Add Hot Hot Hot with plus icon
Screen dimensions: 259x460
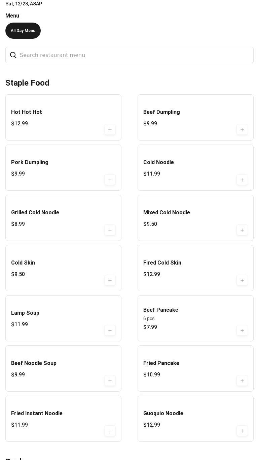[110, 130]
